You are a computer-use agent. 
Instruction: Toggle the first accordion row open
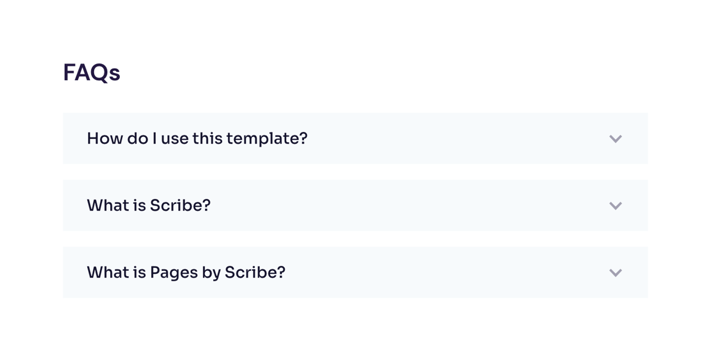(355, 138)
